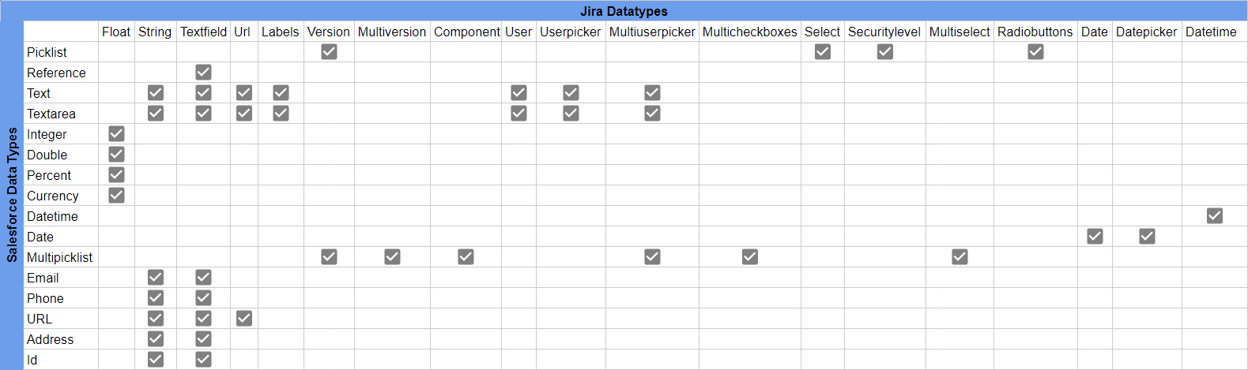Viewport: 1248px width, 370px height.
Task: Select the Component column header
Action: [466, 32]
